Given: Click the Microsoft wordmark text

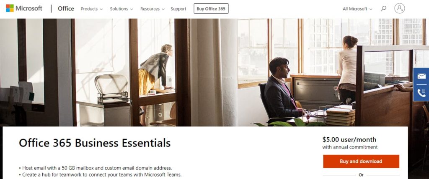Looking at the screenshot, I should click(x=29, y=8).
